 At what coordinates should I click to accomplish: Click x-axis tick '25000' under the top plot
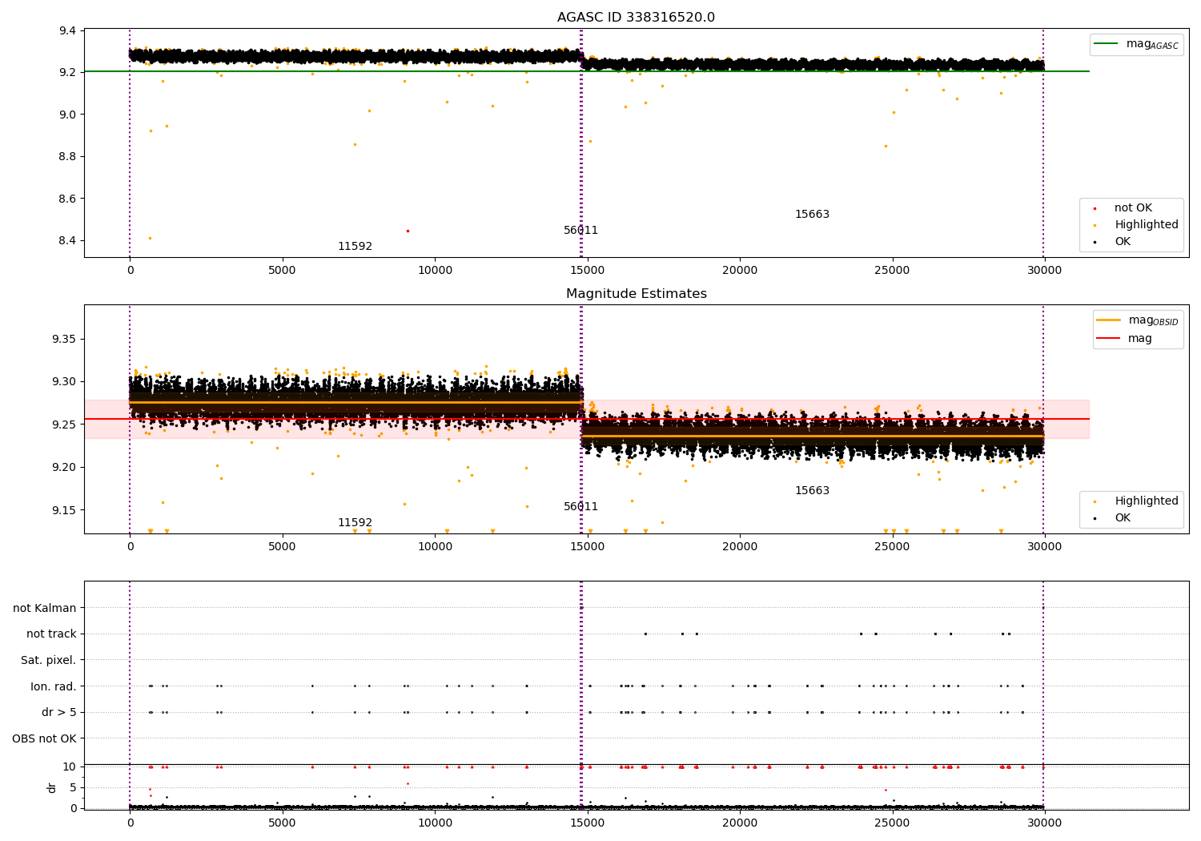(x=892, y=271)
